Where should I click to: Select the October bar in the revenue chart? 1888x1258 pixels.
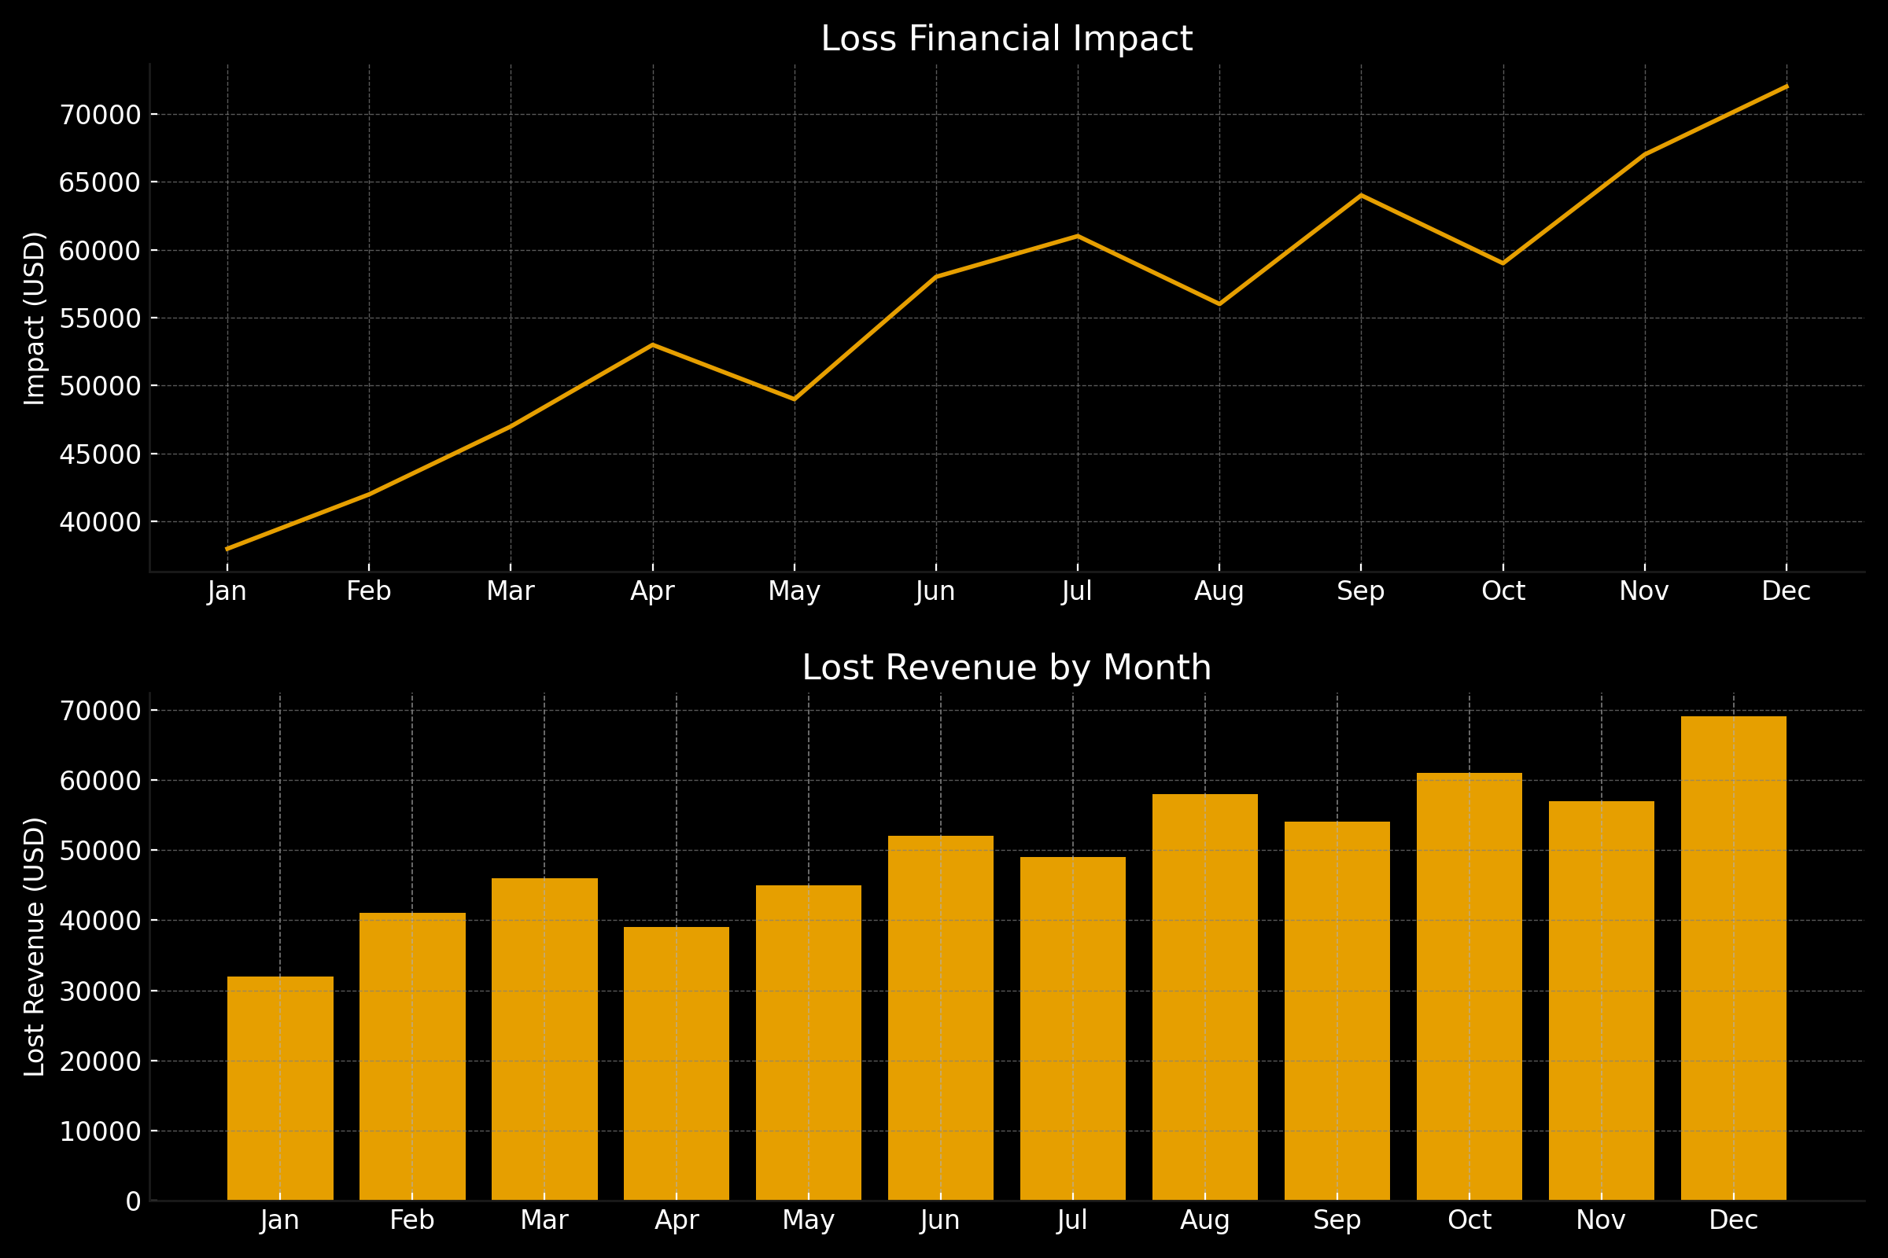(x=1469, y=987)
